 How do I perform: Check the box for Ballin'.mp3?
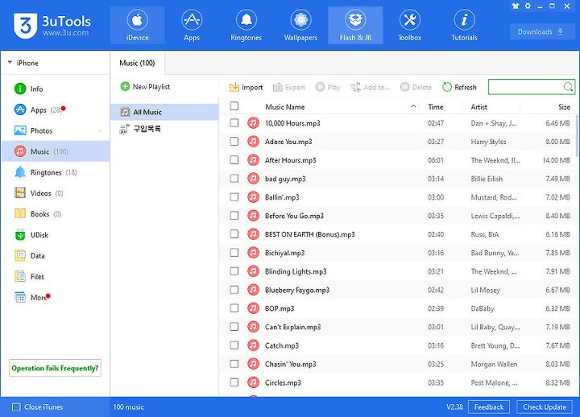234,197
